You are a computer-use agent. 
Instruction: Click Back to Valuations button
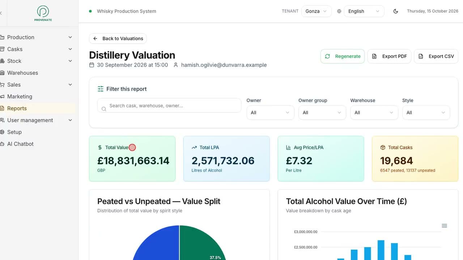coord(118,39)
